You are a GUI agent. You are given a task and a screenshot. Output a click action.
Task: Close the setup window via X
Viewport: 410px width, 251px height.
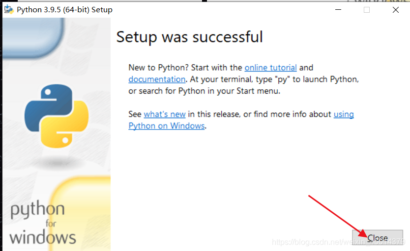[396, 10]
